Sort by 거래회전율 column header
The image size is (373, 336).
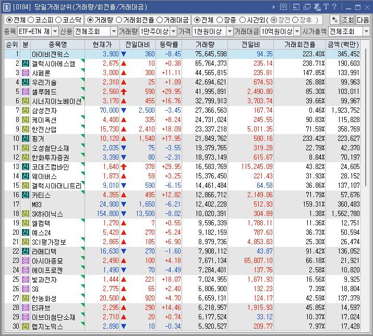click(300, 44)
